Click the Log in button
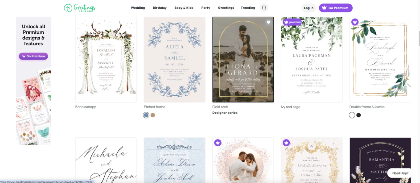Viewport: 420px width, 183px height. tap(309, 8)
